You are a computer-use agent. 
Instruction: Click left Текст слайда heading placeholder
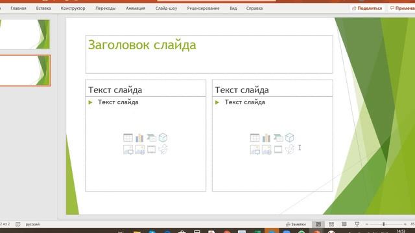click(145, 88)
